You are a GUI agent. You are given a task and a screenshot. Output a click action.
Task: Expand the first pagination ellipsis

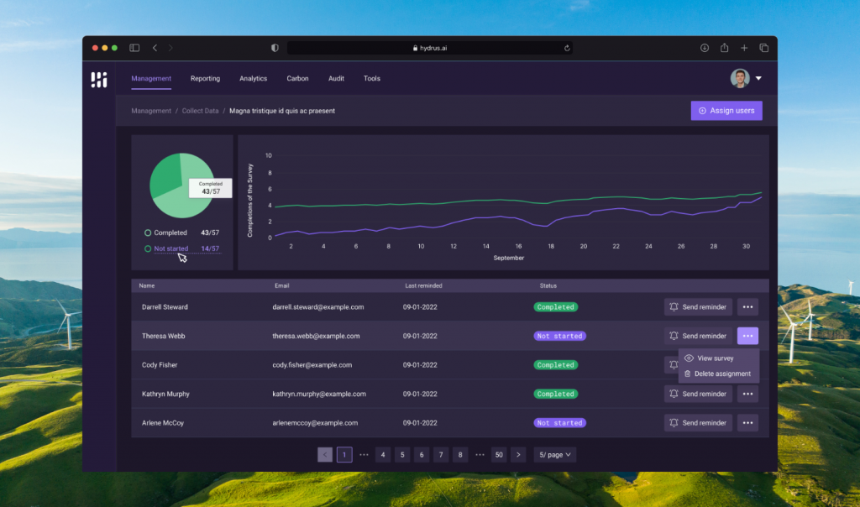[364, 454]
